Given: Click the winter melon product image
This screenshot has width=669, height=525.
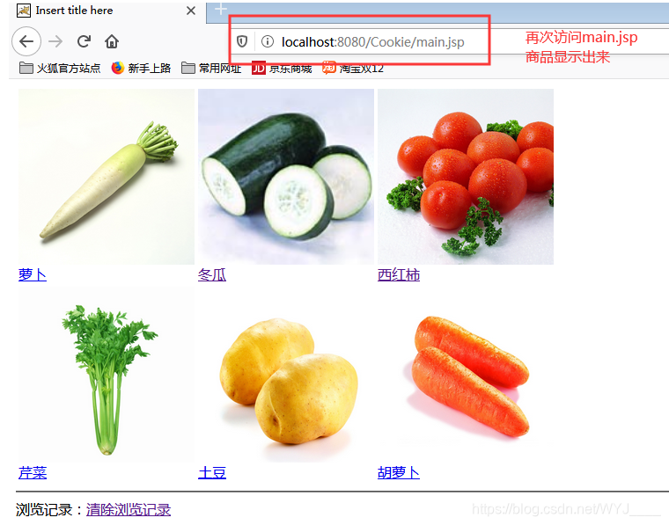Looking at the screenshot, I should (286, 177).
